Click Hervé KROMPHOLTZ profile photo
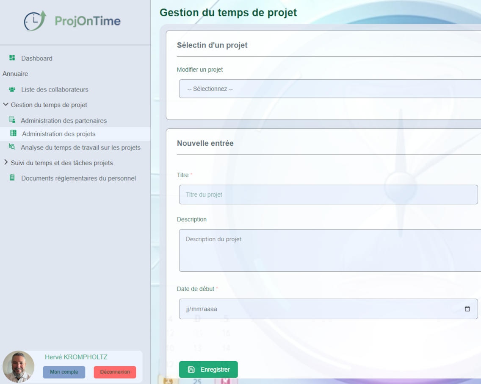 18,366
